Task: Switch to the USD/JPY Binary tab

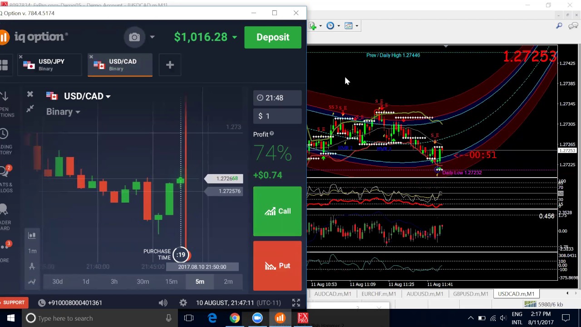Action: [50, 65]
